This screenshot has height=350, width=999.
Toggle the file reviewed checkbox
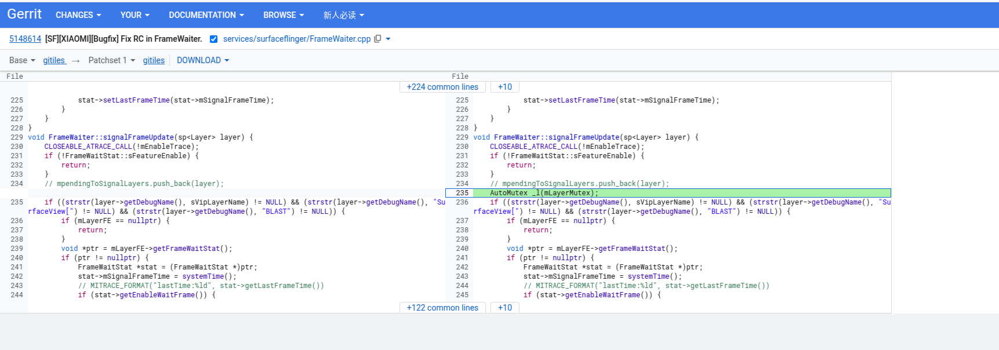213,39
